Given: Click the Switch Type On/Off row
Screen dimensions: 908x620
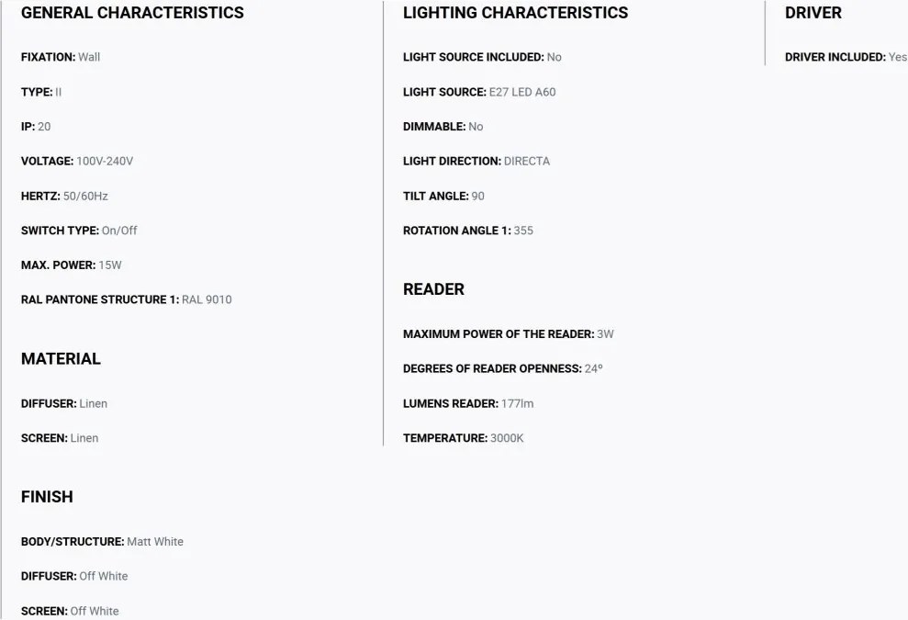Looking at the screenshot, I should click(x=79, y=231).
